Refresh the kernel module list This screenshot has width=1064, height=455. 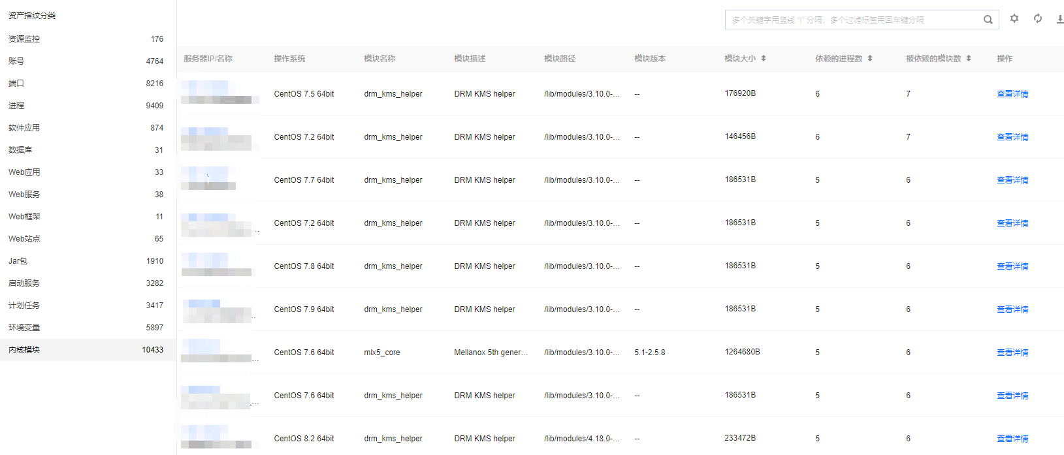coord(1038,19)
